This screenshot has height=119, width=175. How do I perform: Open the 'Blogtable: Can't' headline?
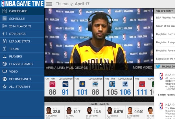click(166, 34)
